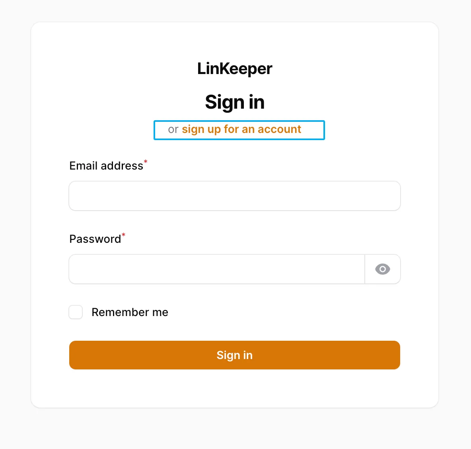The image size is (471, 449).
Task: Click the red asterisk beside Password
Action: pos(124,235)
